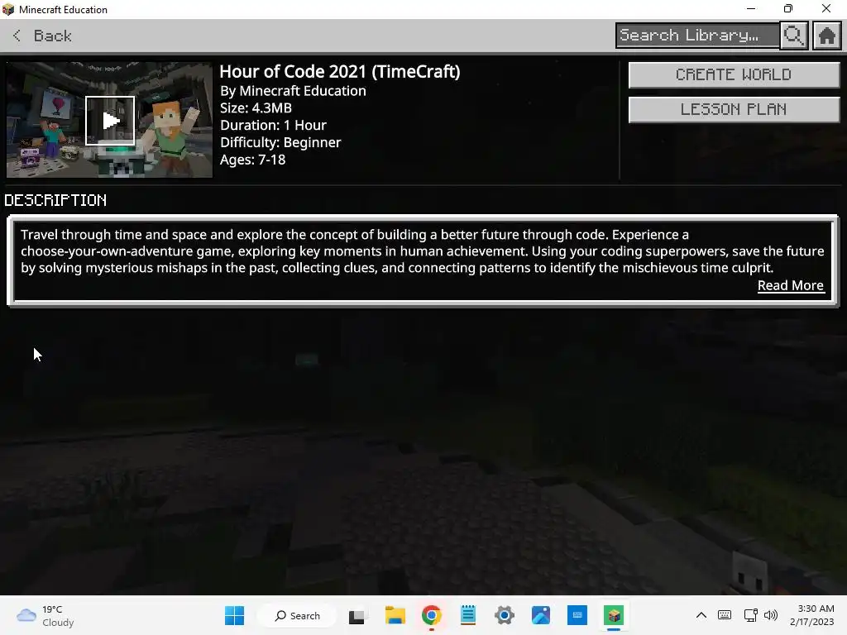The width and height of the screenshot is (847, 635).
Task: Open the Lesson Plan button
Action: pos(734,110)
